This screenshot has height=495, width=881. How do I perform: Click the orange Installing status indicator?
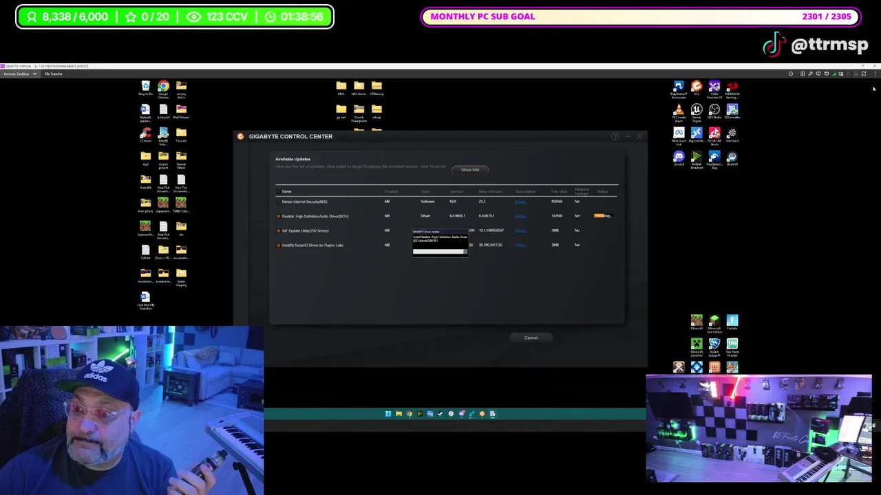pos(603,216)
